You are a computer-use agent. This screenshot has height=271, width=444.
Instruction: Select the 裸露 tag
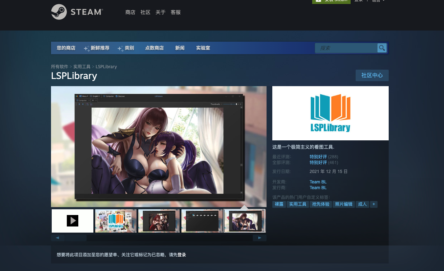point(279,204)
